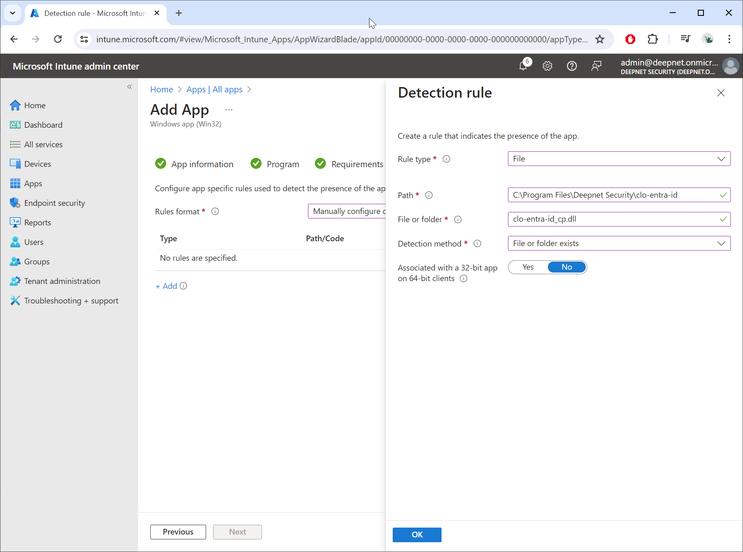This screenshot has height=552, width=743.
Task: Open the notifications bell icon
Action: click(523, 65)
